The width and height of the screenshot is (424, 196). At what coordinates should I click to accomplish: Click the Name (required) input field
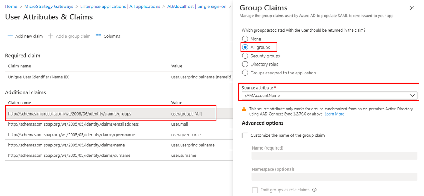coord(334,156)
